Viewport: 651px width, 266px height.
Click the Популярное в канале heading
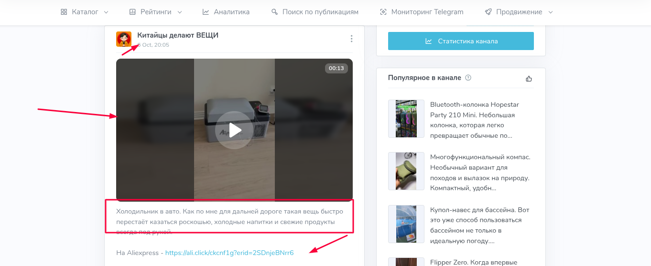click(424, 78)
